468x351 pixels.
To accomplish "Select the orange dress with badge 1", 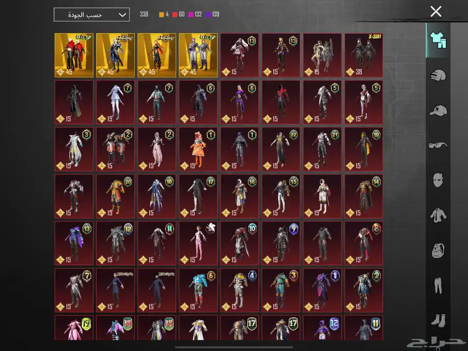I will (198, 149).
